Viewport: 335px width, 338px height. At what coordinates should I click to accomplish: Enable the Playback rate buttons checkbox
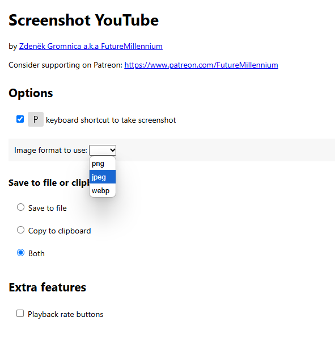tap(20, 313)
